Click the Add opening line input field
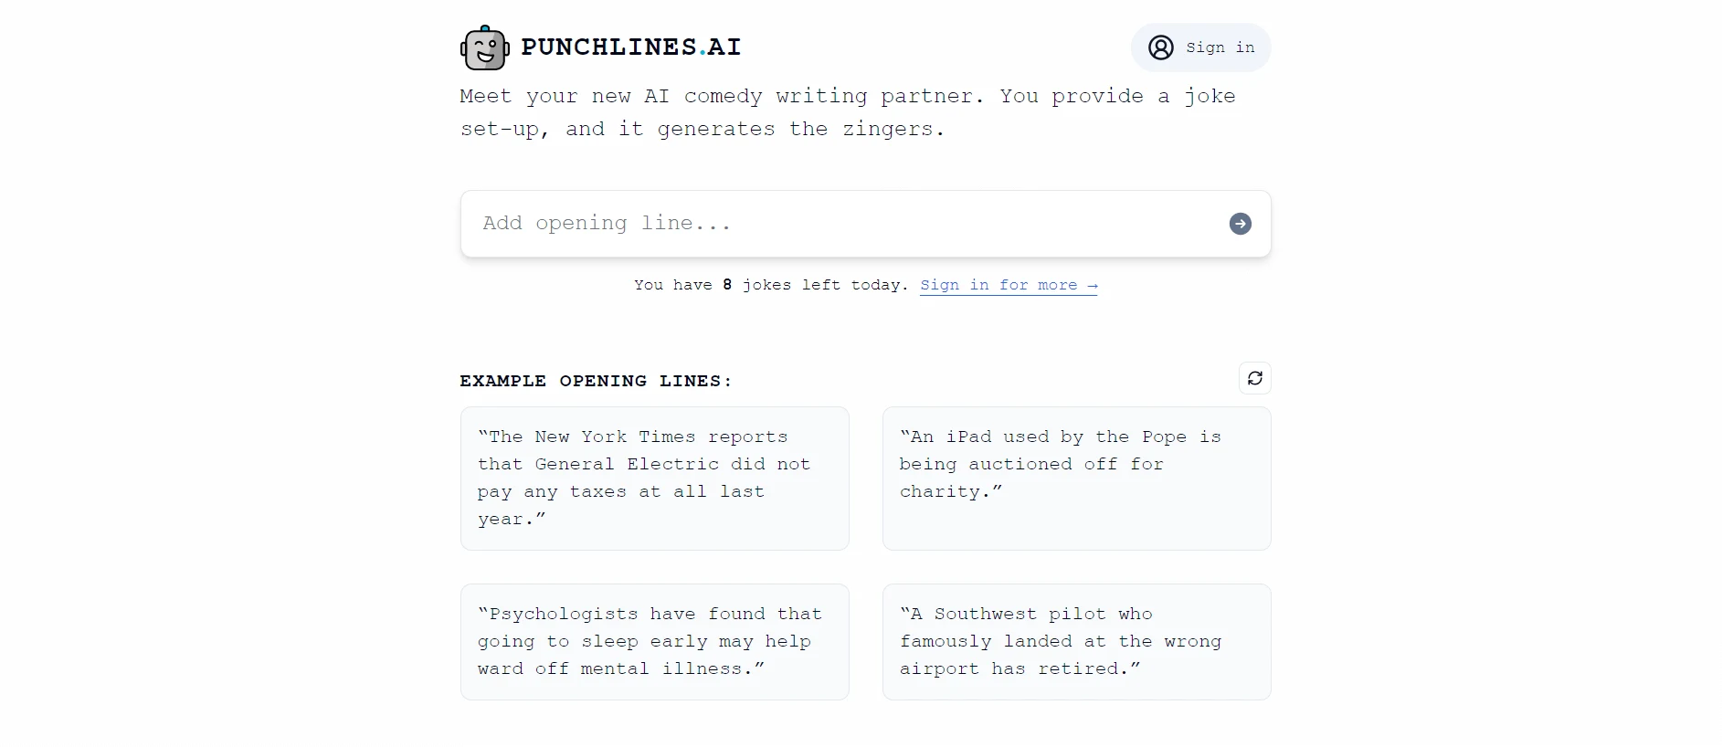The width and height of the screenshot is (1722, 747). [822, 224]
